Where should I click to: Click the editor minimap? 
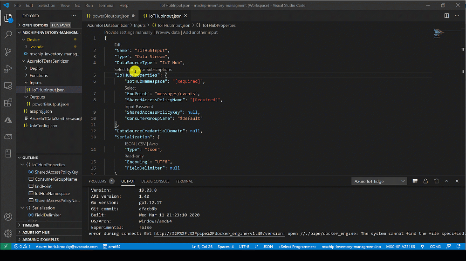[x=438, y=33]
